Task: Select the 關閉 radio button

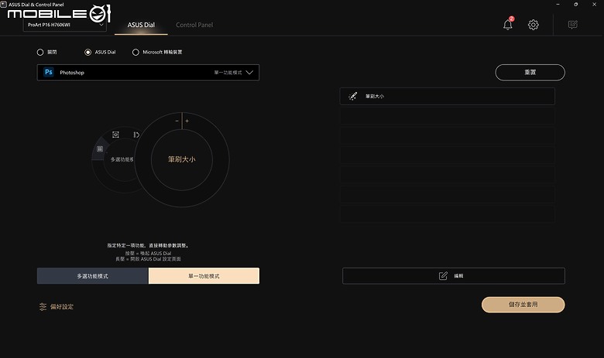Action: [40, 52]
